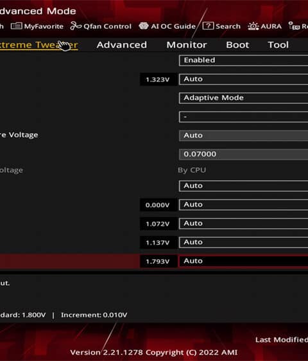The image size is (308, 361).
Task: Click the 1.793V reading
Action: pyautogui.click(x=158, y=262)
